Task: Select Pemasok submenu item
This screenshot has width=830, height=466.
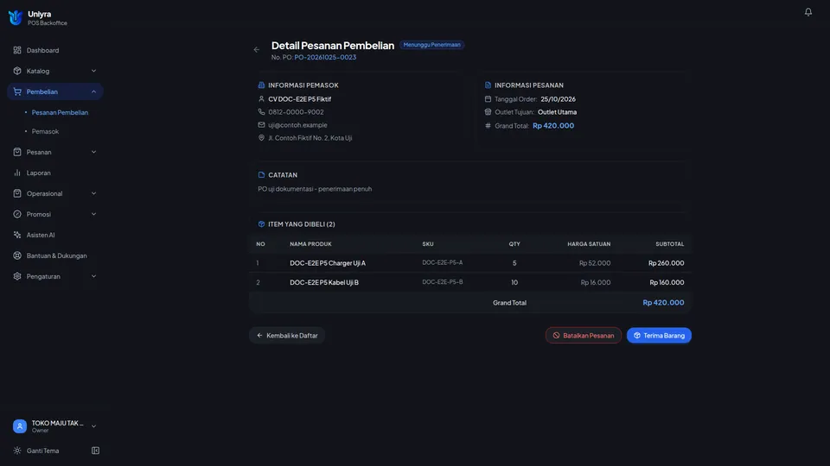Action: [45, 131]
